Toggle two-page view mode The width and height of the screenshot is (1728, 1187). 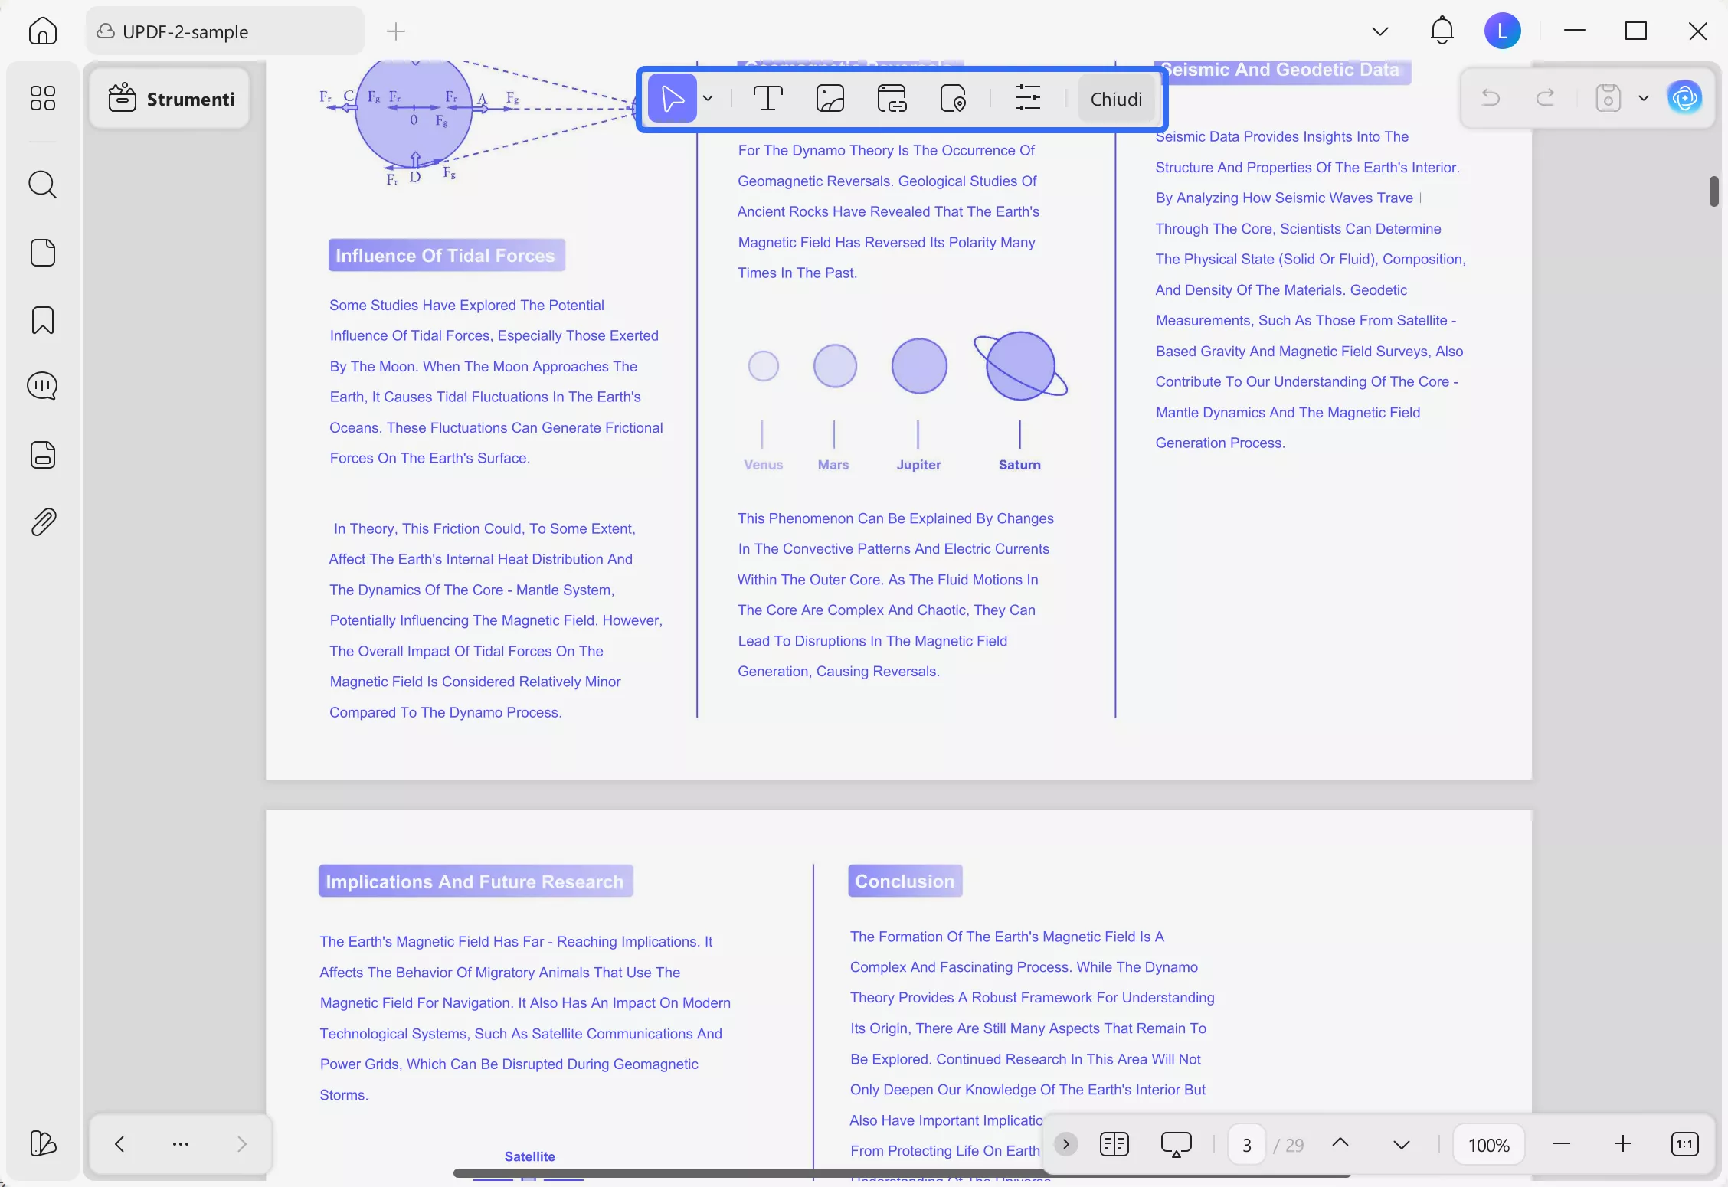click(1114, 1143)
